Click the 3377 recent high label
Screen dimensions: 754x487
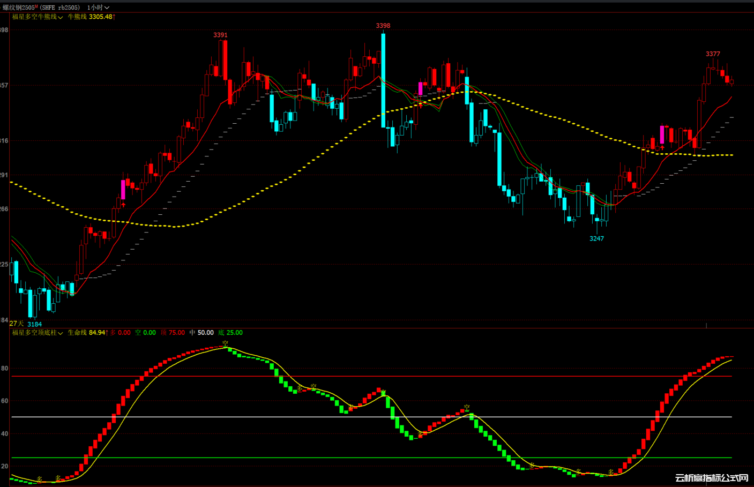pyautogui.click(x=713, y=54)
